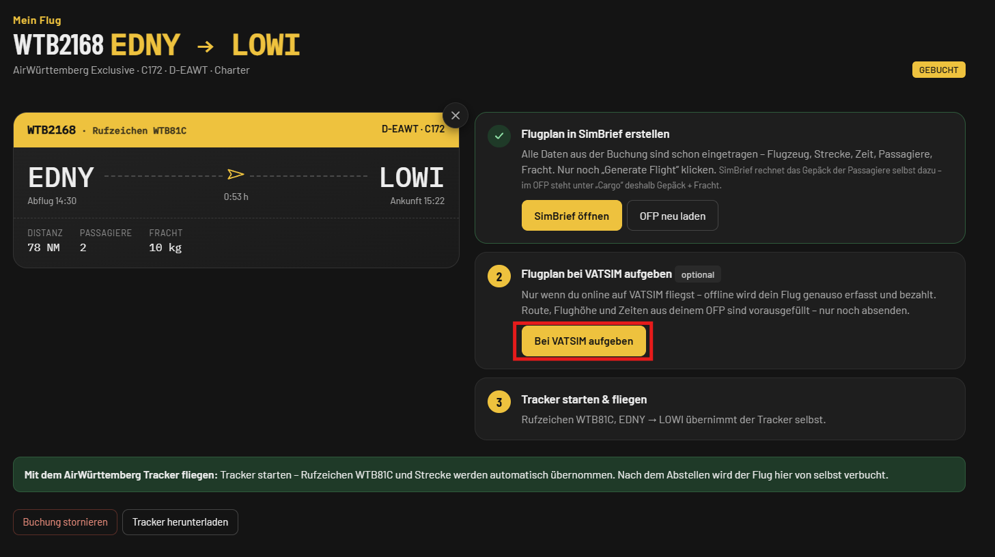Cancel booking via Buchung stornieren
The height and width of the screenshot is (557, 995).
pyautogui.click(x=66, y=522)
